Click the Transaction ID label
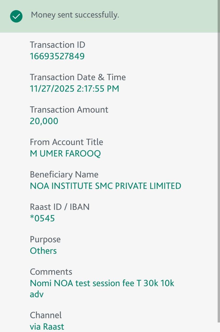The image size is (220, 332). [58, 45]
